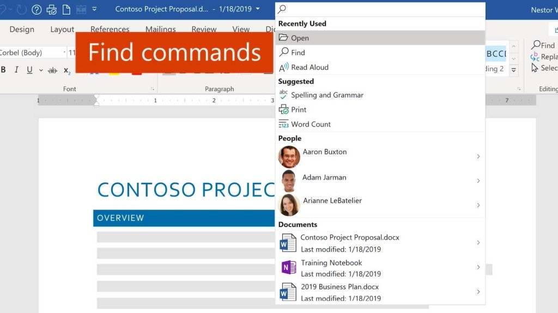
Task: Click Find in the Editing group
Action: click(x=543, y=45)
